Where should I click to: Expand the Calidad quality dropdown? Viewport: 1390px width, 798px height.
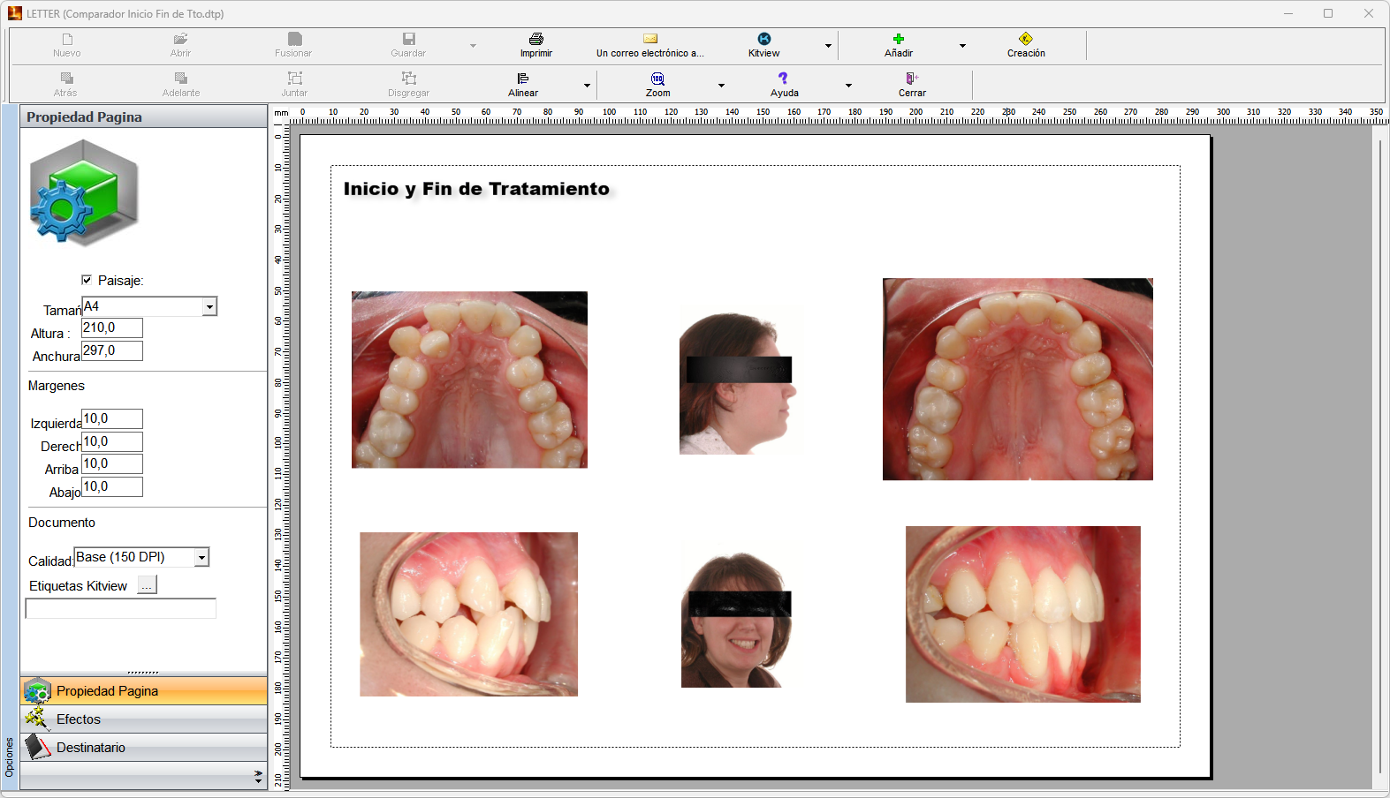(x=201, y=558)
